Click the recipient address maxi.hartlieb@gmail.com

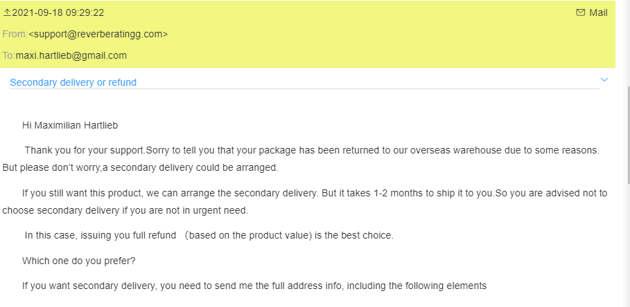71,55
